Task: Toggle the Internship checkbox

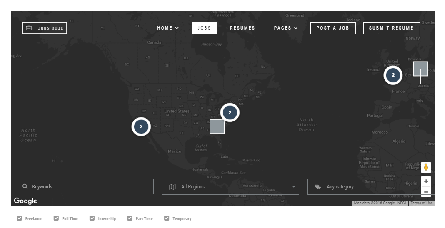Action: 92,218
